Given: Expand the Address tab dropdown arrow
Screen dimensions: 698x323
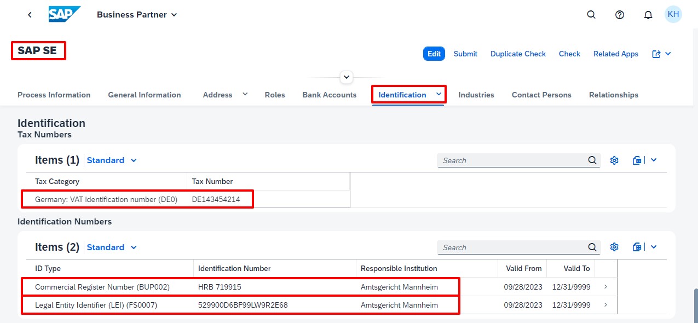Looking at the screenshot, I should (245, 94).
